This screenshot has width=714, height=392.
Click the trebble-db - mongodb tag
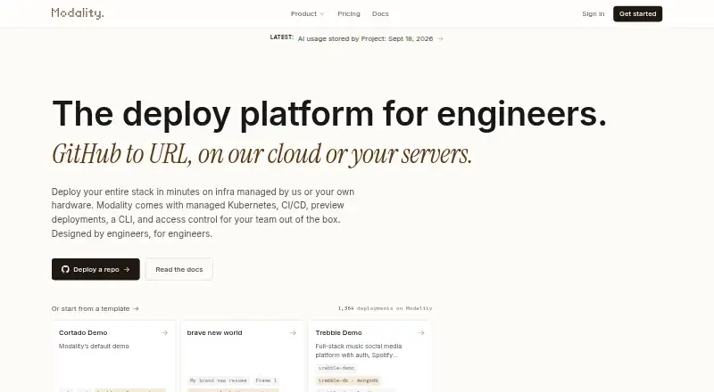348,380
